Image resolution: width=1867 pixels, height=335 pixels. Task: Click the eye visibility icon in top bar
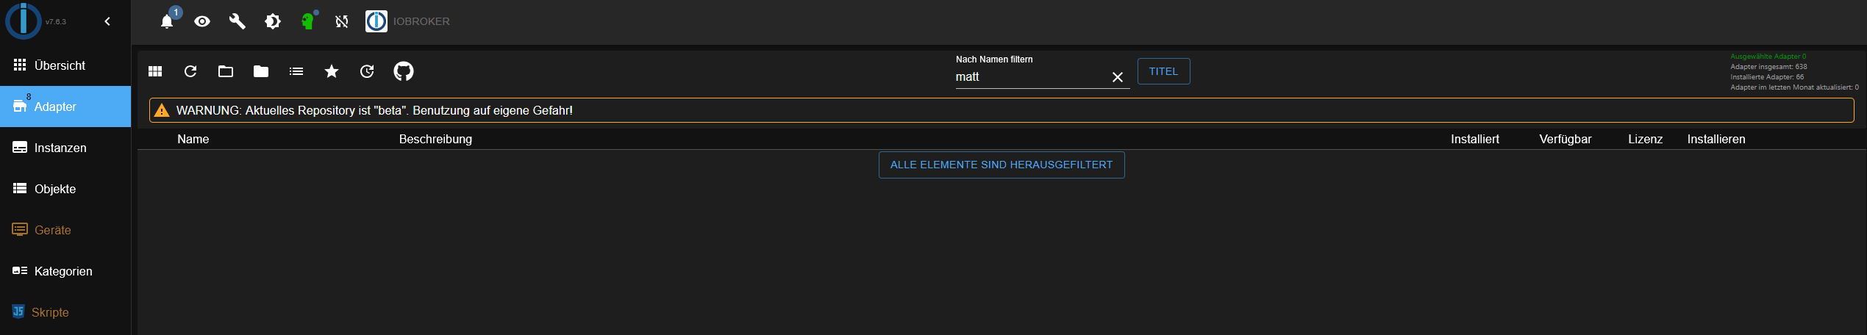pos(202,21)
